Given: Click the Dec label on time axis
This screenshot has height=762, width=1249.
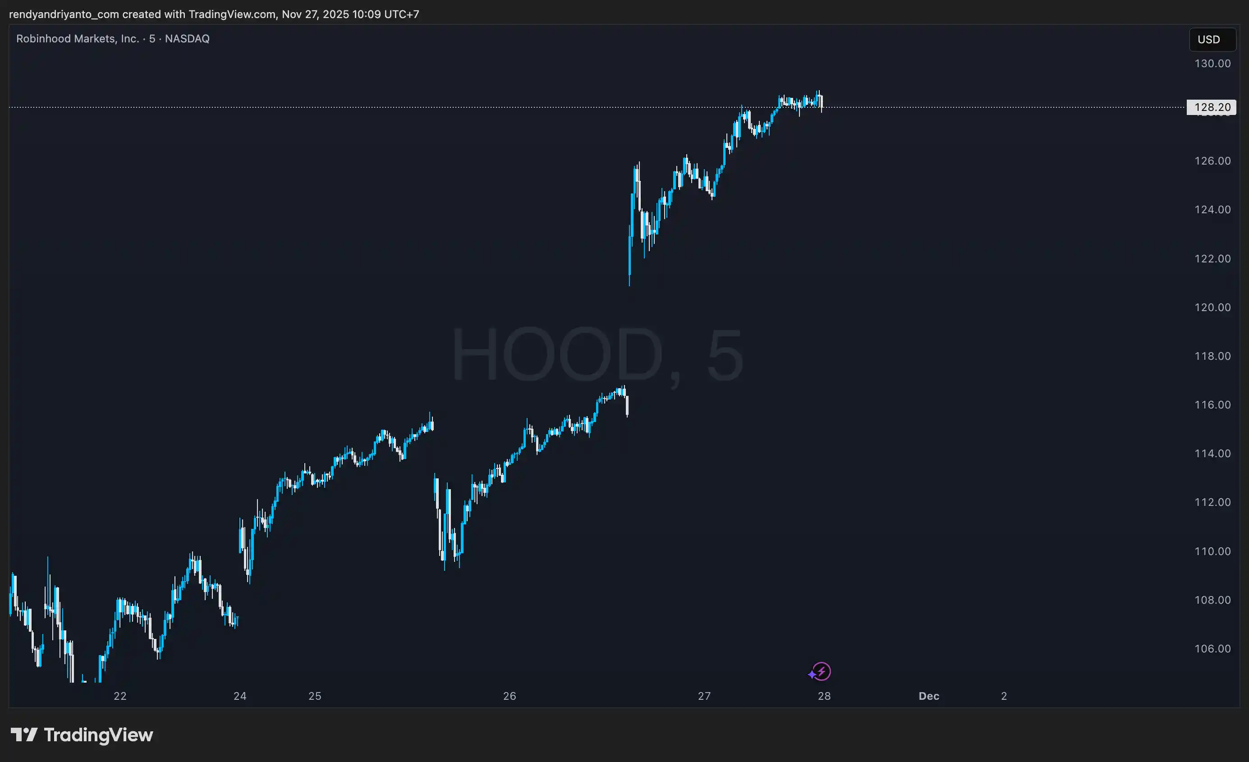Looking at the screenshot, I should [929, 696].
